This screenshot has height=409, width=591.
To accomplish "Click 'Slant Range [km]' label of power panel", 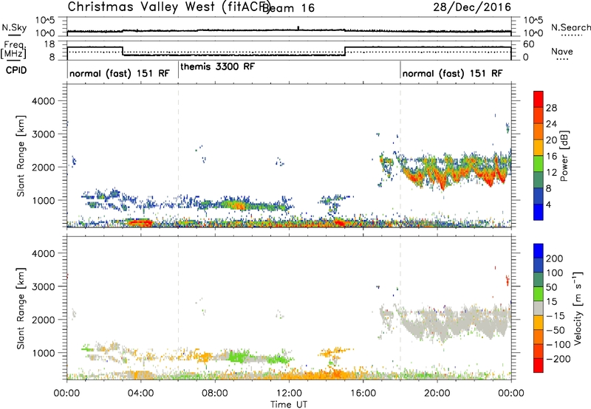I will (21, 156).
